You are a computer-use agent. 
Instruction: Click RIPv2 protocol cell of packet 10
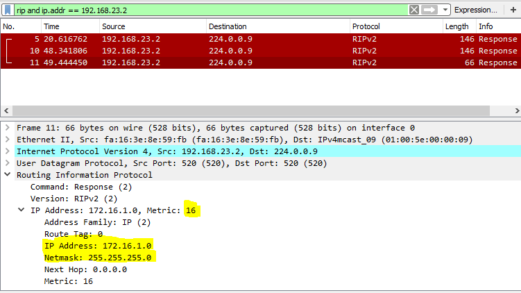pyautogui.click(x=364, y=51)
